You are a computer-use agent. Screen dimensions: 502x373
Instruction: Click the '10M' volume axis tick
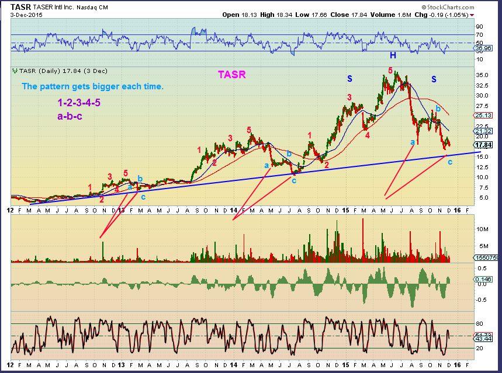pyautogui.click(x=483, y=229)
